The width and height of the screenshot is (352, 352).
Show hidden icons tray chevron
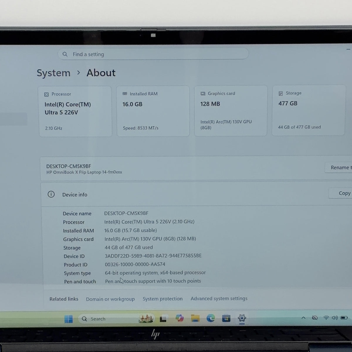303,318
